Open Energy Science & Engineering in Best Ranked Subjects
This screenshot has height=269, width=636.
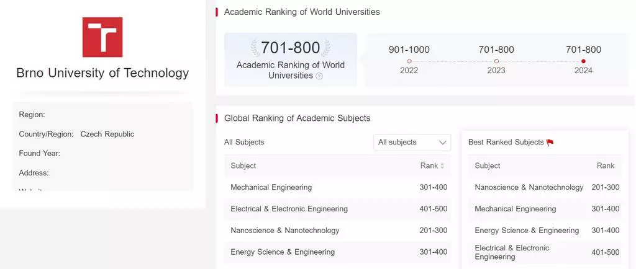coord(527,231)
